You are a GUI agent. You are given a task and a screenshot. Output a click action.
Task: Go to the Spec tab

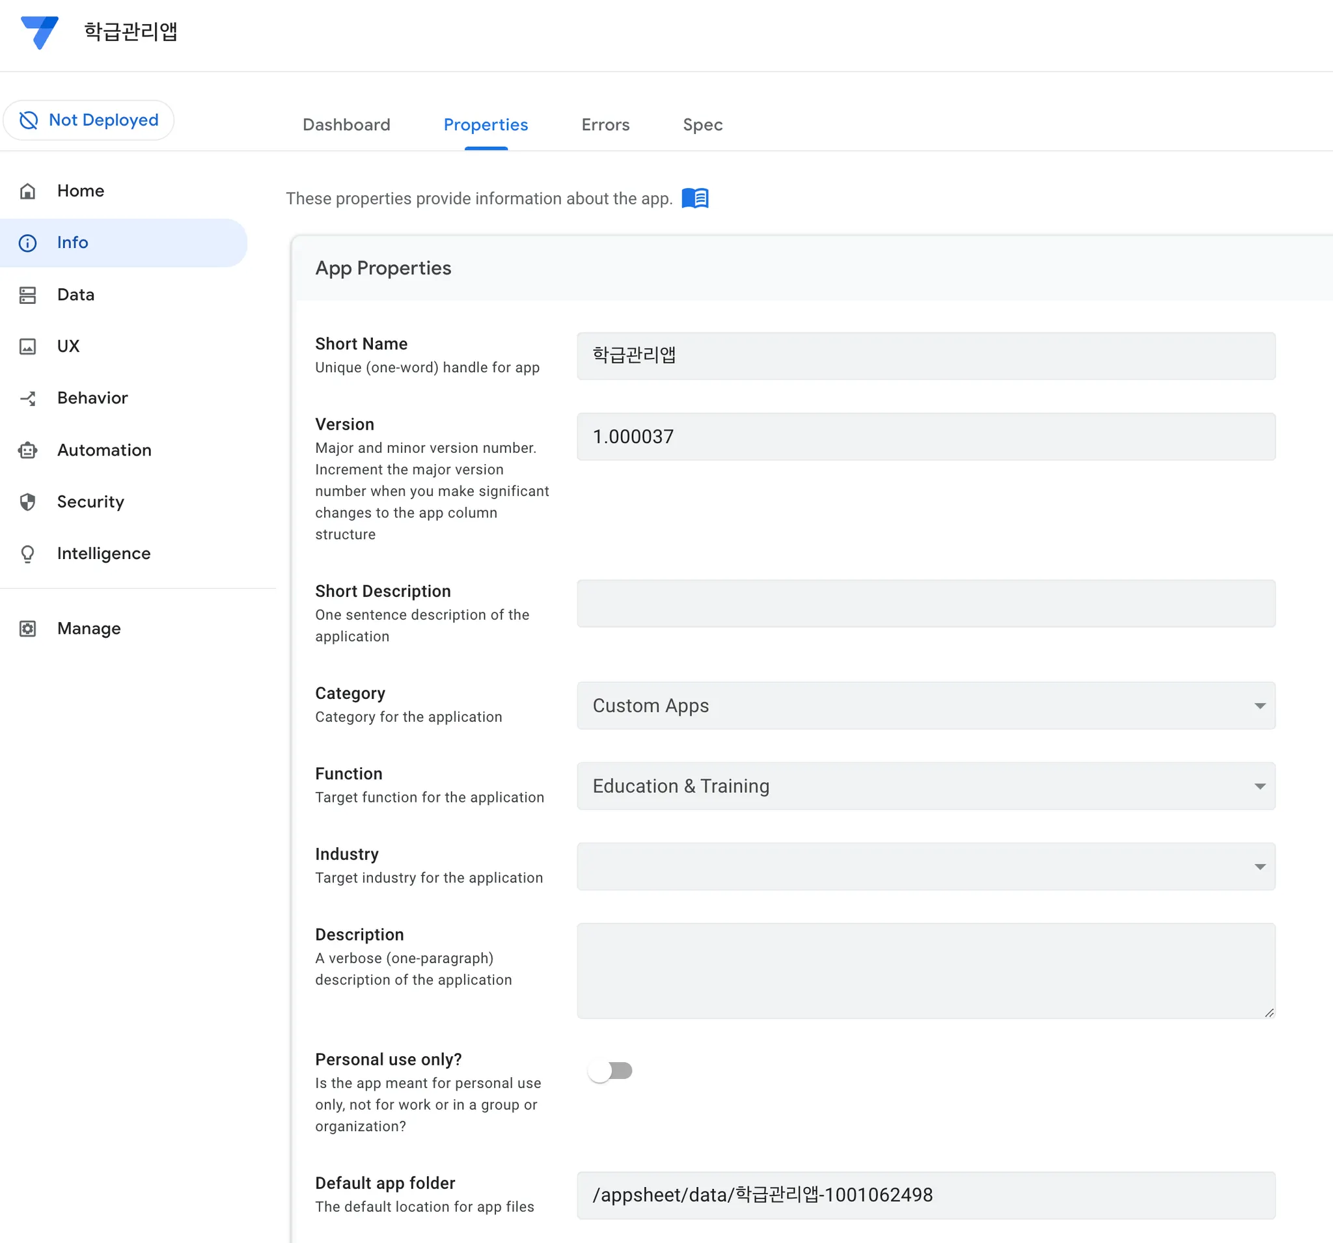(x=702, y=125)
